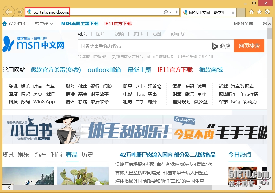Select the 网页 search tab
Screen dimensions: 275x193
coord(82,34)
